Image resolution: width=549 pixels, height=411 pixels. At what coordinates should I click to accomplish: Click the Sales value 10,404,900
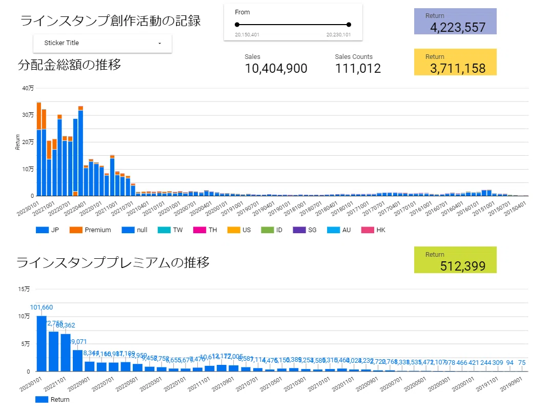[276, 69]
